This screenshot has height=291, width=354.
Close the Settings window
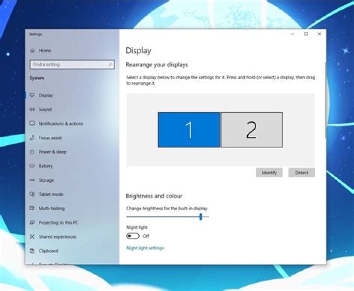[x=320, y=34]
